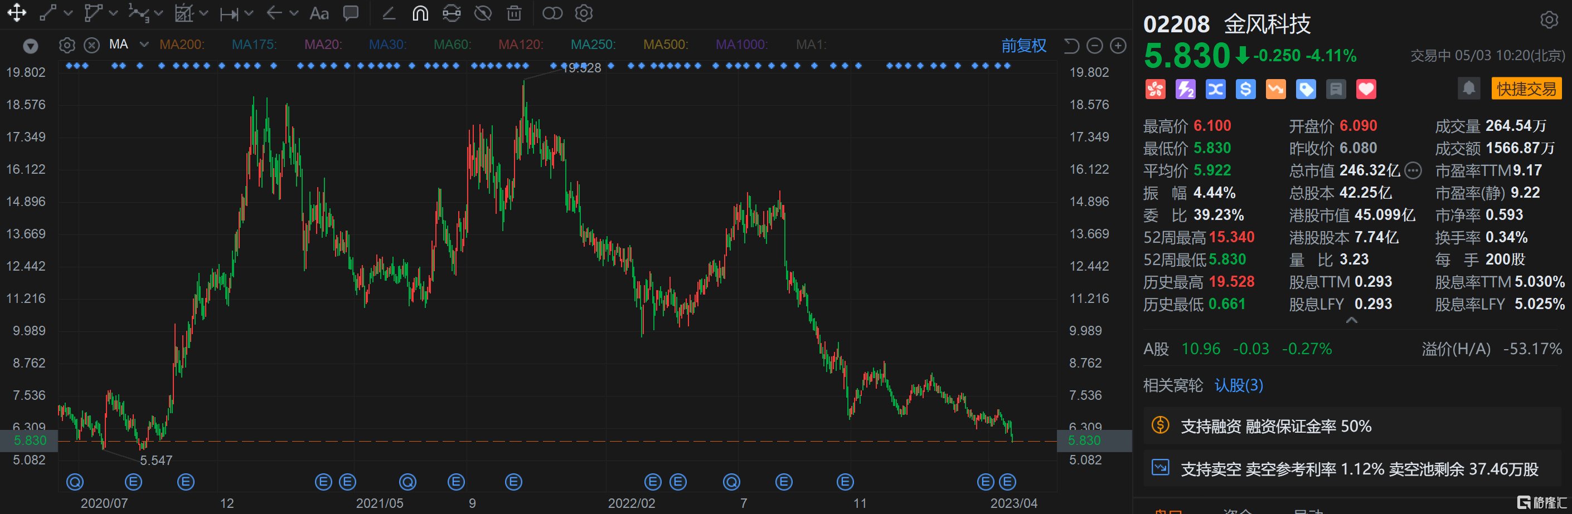The height and width of the screenshot is (514, 1572).
Task: Open quote panel settings gear
Action: pyautogui.click(x=1549, y=20)
